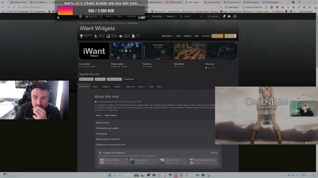Expand Permissions and credits section

(x=155, y=128)
